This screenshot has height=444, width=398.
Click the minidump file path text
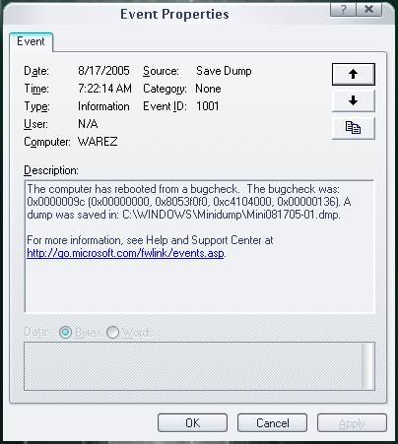232,215
